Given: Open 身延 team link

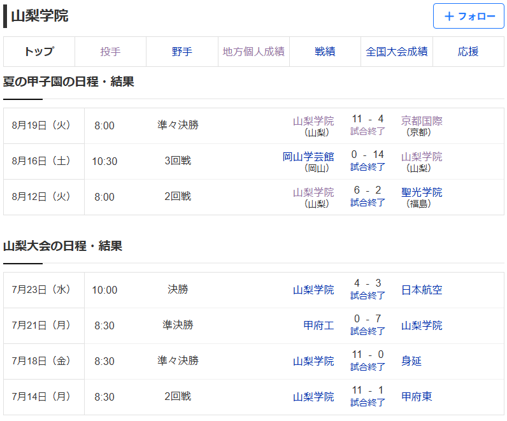Looking at the screenshot, I should (411, 361).
